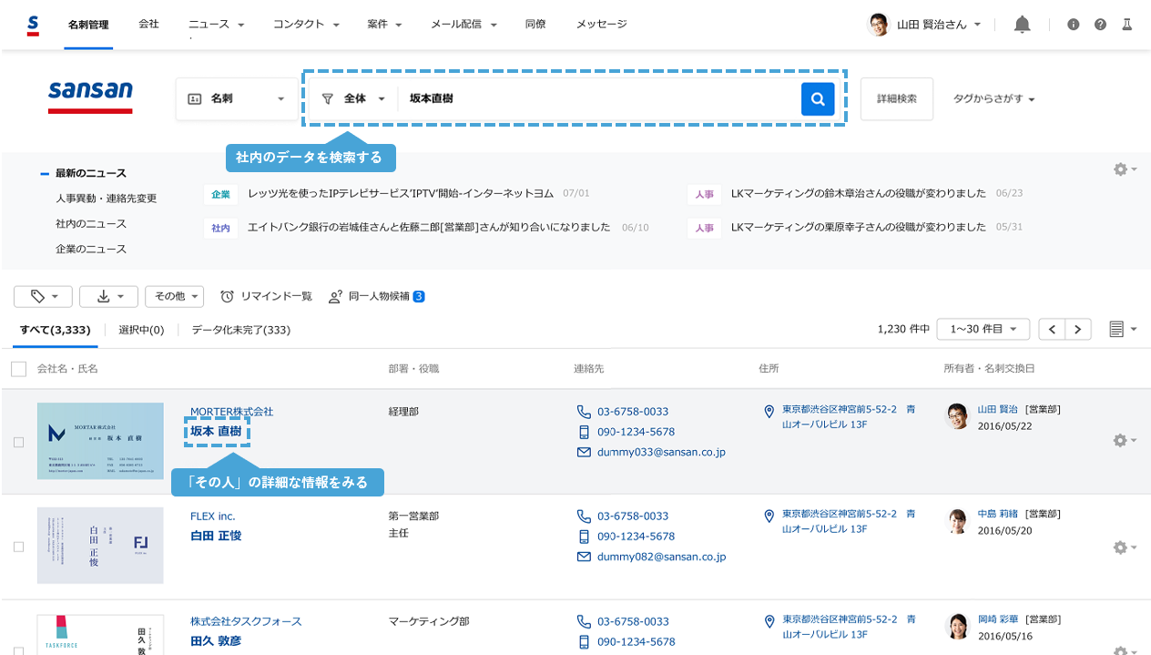Click email address dummy033@sansan.co.jp
The image size is (1151, 655).
click(661, 452)
